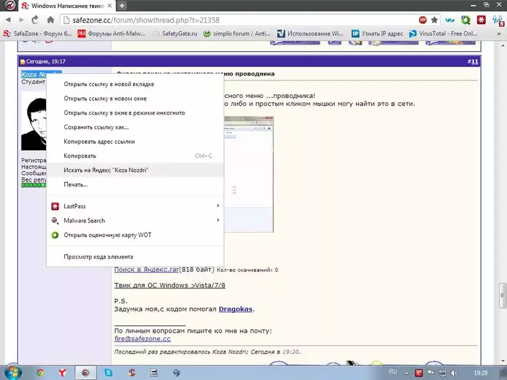
Task: Click the active browser taskbar icon
Action: coord(85,373)
